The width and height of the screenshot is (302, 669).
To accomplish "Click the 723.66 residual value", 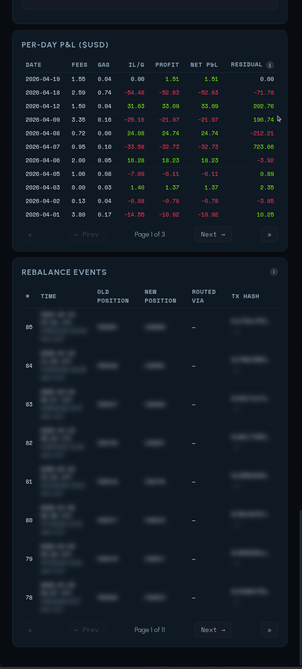I will pos(263,147).
